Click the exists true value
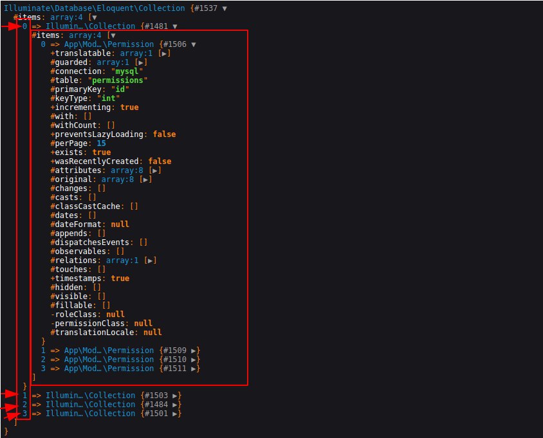Viewport: 543px width, 438px height. click(x=102, y=152)
